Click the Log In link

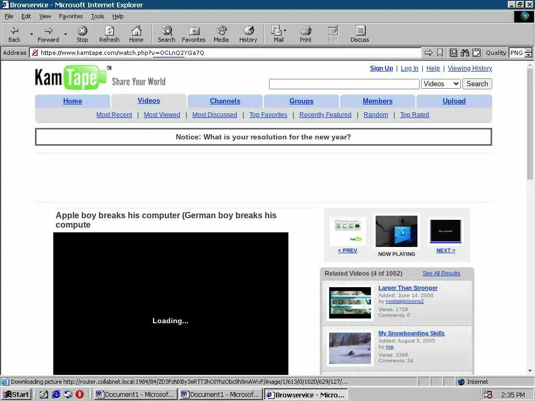point(410,68)
